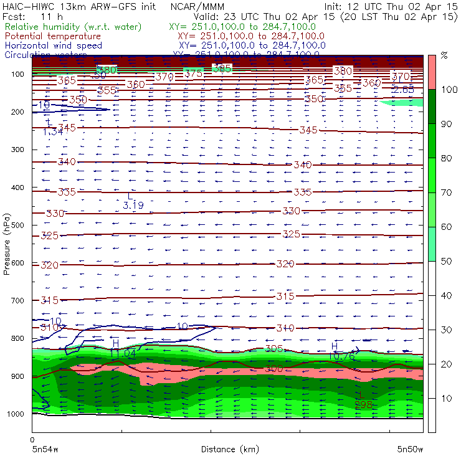
Task: Click the pink above-100% colorbar segment
Action: [432, 72]
